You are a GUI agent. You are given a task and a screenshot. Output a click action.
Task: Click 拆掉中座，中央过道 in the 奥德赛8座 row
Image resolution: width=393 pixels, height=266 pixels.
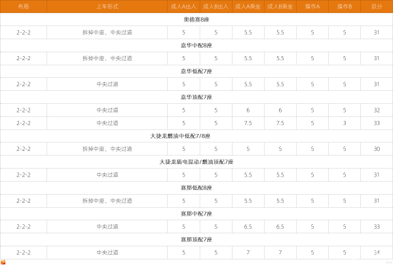point(107,32)
